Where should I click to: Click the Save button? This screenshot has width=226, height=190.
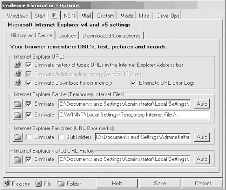(160, 183)
